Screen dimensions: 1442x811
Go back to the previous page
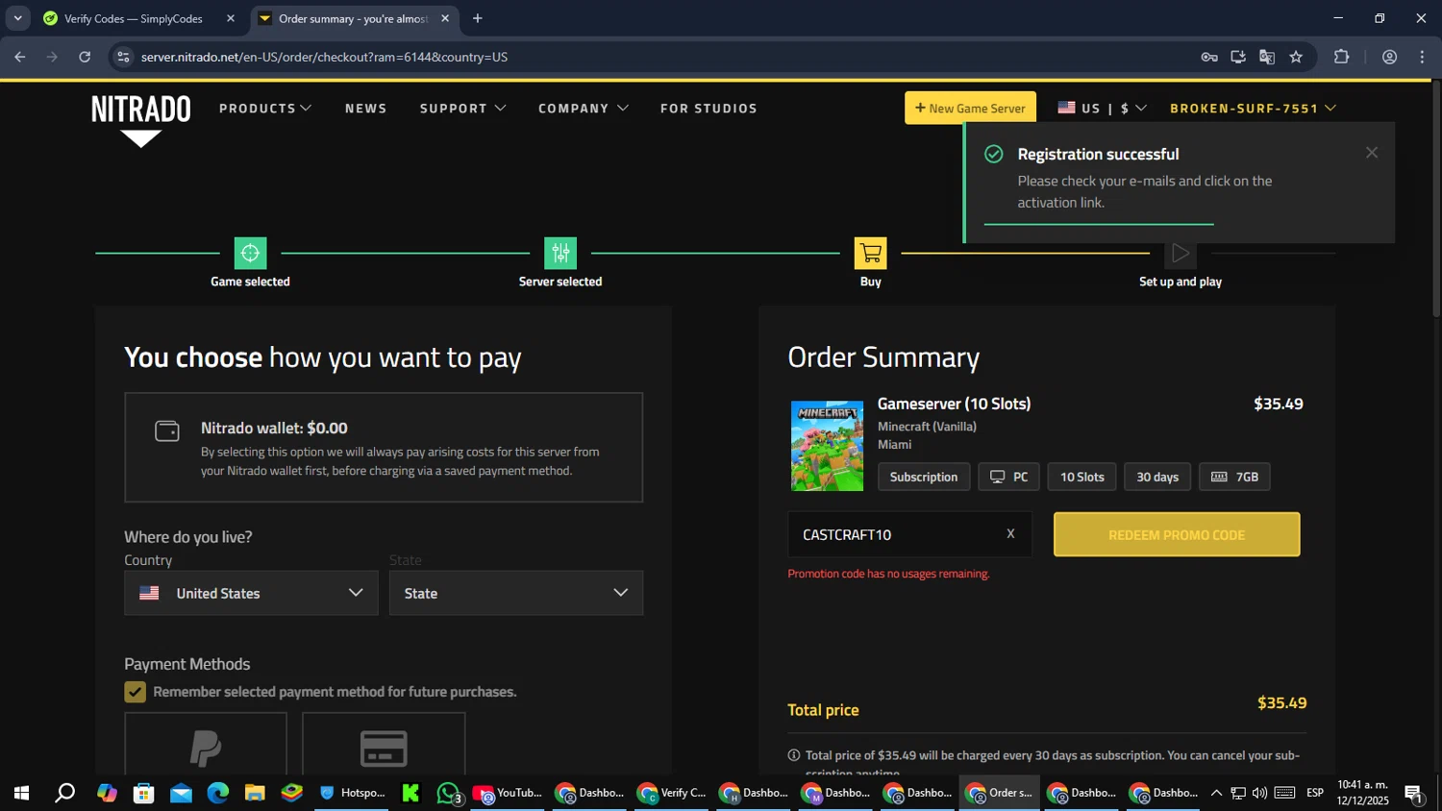pyautogui.click(x=20, y=57)
